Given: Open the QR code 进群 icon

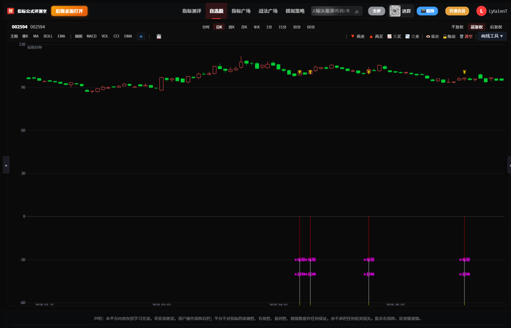Looking at the screenshot, I should [395, 11].
